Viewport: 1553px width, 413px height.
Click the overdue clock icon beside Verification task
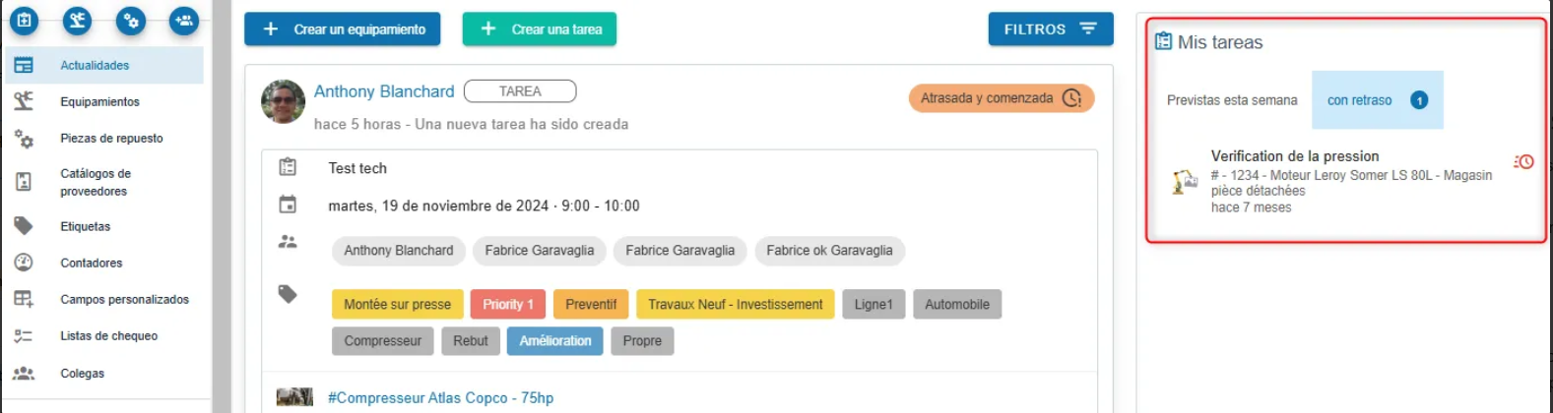[x=1523, y=162]
